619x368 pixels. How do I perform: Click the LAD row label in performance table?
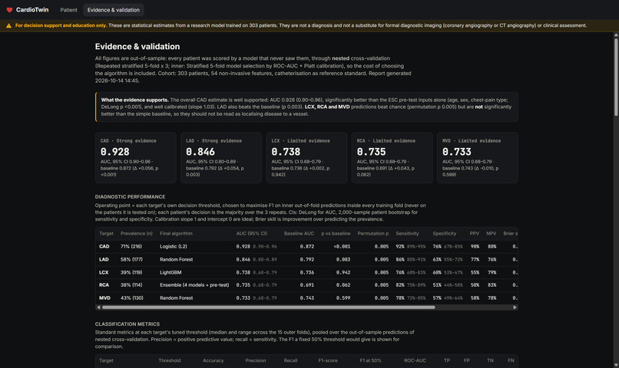point(104,260)
